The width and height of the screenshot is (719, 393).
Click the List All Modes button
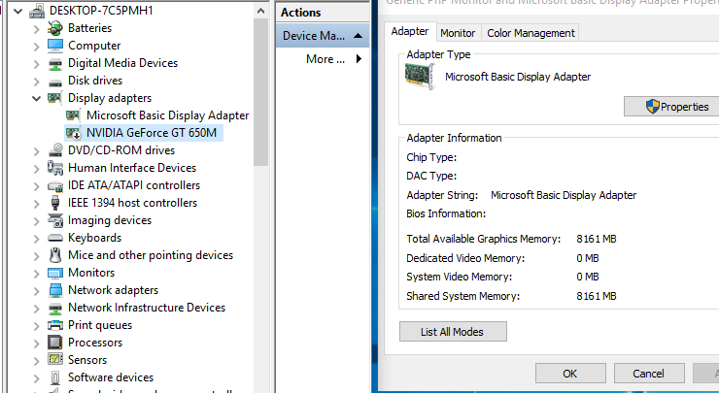(453, 332)
